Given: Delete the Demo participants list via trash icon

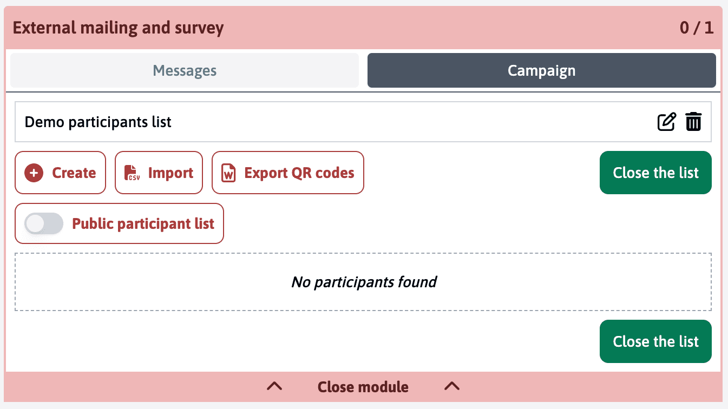Looking at the screenshot, I should [x=693, y=122].
